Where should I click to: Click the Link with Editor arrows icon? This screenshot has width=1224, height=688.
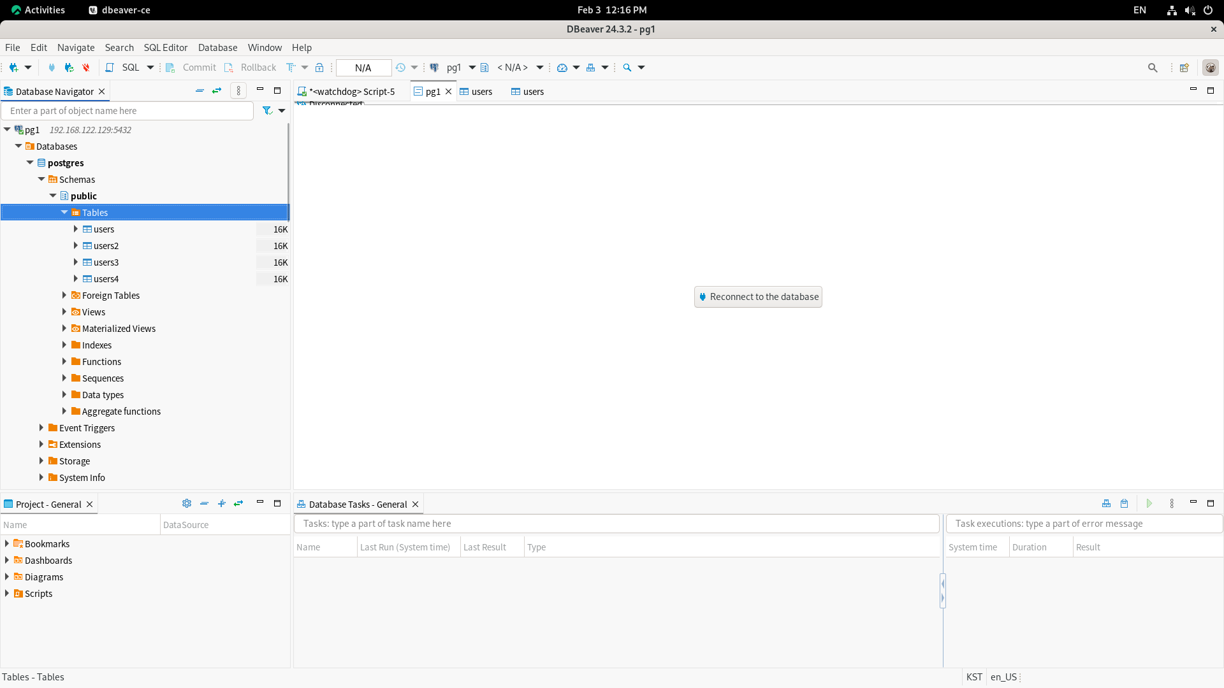click(x=217, y=91)
